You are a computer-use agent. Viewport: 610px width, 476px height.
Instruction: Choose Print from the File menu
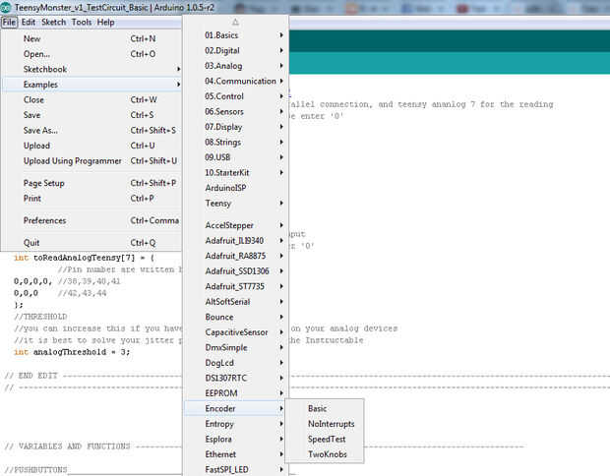[x=91, y=198]
